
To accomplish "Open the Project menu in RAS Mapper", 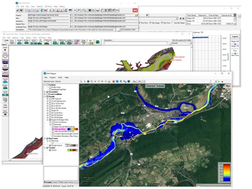I will pyautogui.click(x=52, y=78).
